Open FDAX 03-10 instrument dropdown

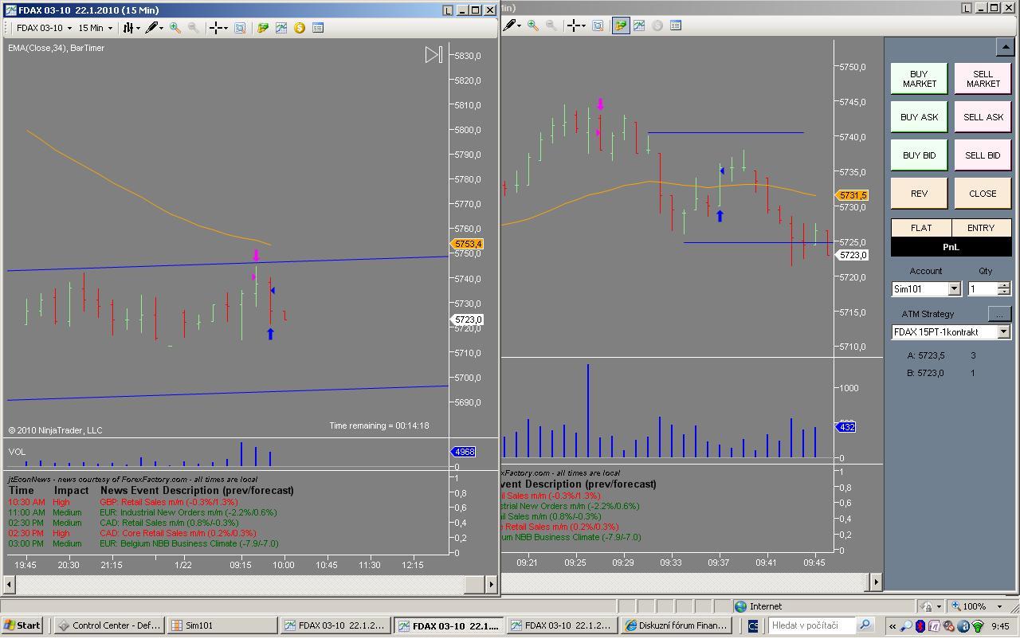45,28
